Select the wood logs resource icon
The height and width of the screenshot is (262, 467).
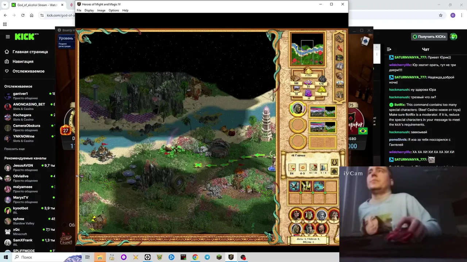pos(296,79)
